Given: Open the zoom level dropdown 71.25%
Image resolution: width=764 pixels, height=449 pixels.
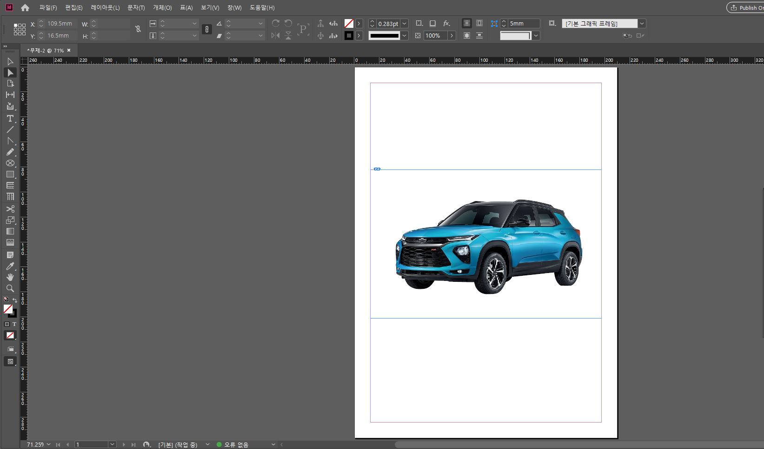Looking at the screenshot, I should click(x=48, y=444).
